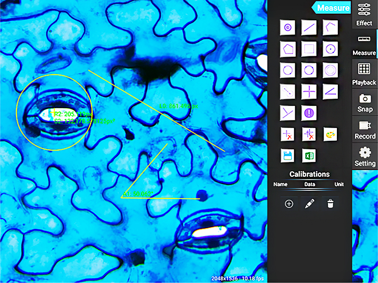Open the annotation exclamation tool

click(309, 113)
